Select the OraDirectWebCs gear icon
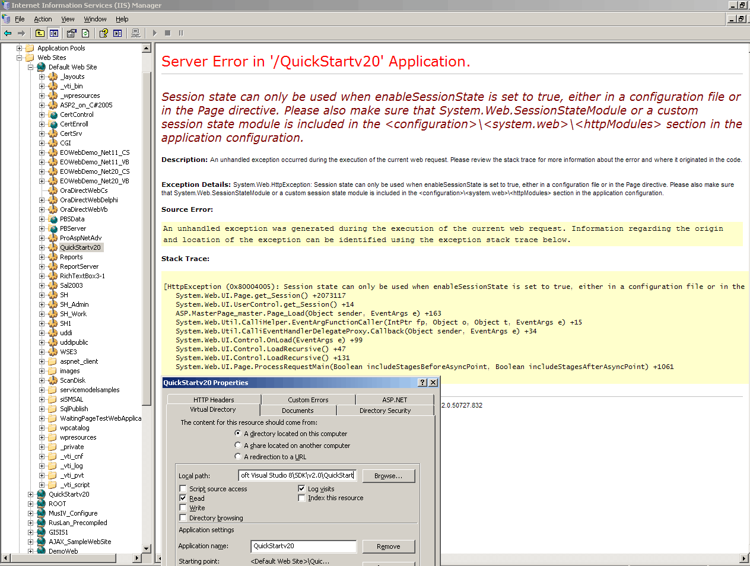Image resolution: width=750 pixels, height=566 pixels. [x=53, y=190]
